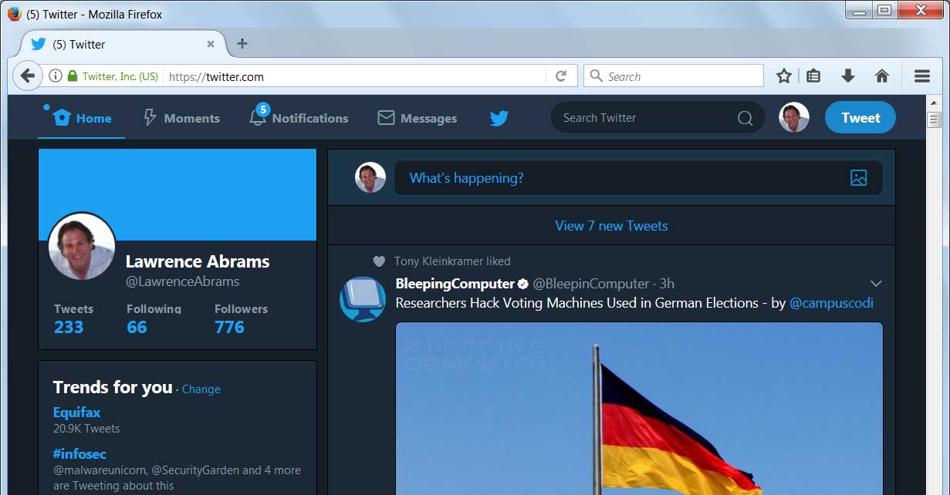Click the browser back arrow button
This screenshot has height=495, width=950.
pyautogui.click(x=28, y=76)
